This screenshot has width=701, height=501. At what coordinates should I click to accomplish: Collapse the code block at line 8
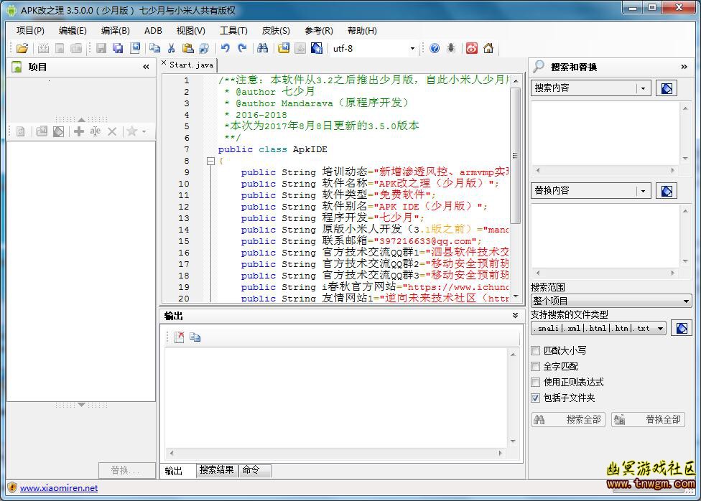(x=211, y=161)
